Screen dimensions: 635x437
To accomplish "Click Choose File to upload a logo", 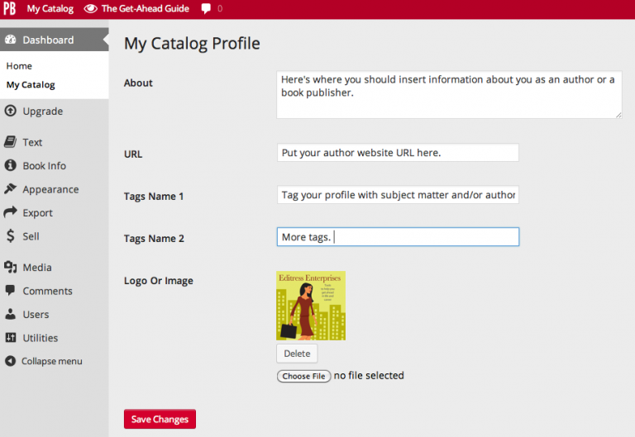I will (303, 376).
